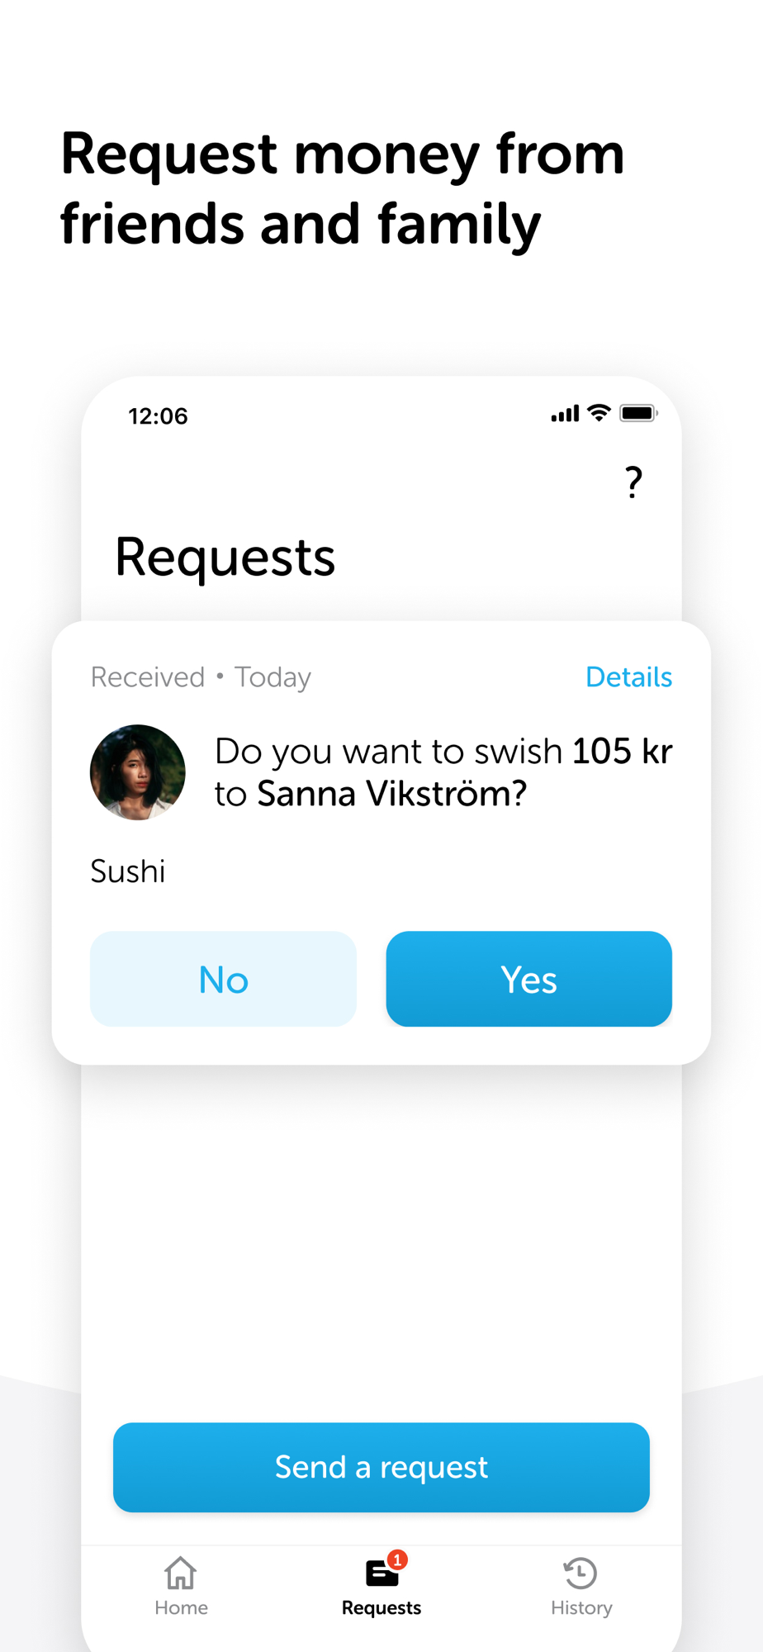763x1652 pixels.
Task: Accept the 105 kr request with Yes
Action: coord(528,979)
